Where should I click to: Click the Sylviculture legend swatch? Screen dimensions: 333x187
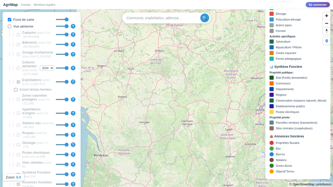point(271,42)
